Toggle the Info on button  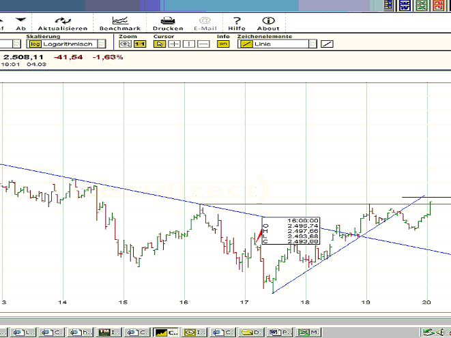[223, 44]
